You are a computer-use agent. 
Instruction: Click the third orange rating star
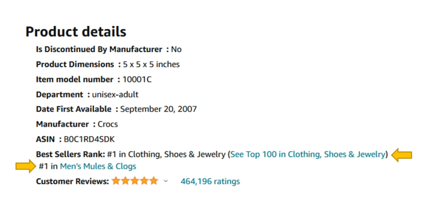[x=135, y=180]
